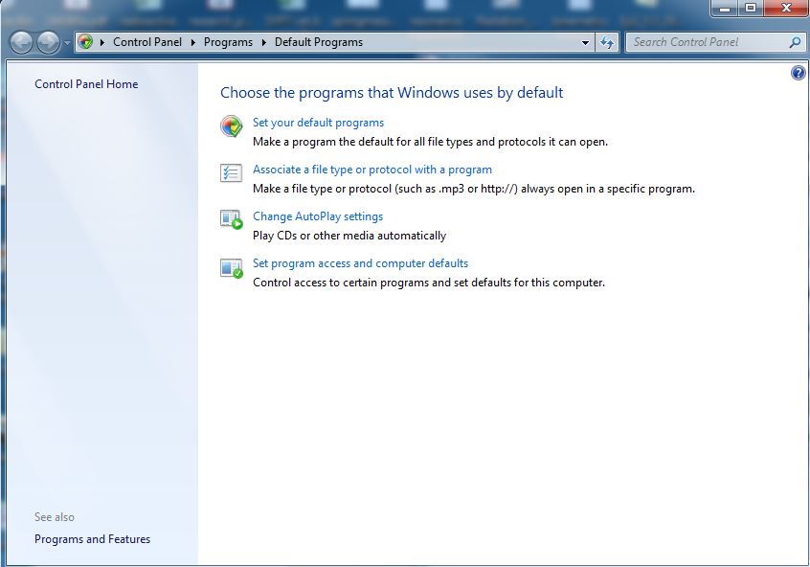Minimize the Default Programs window
This screenshot has height=567, width=810.
click(x=725, y=9)
